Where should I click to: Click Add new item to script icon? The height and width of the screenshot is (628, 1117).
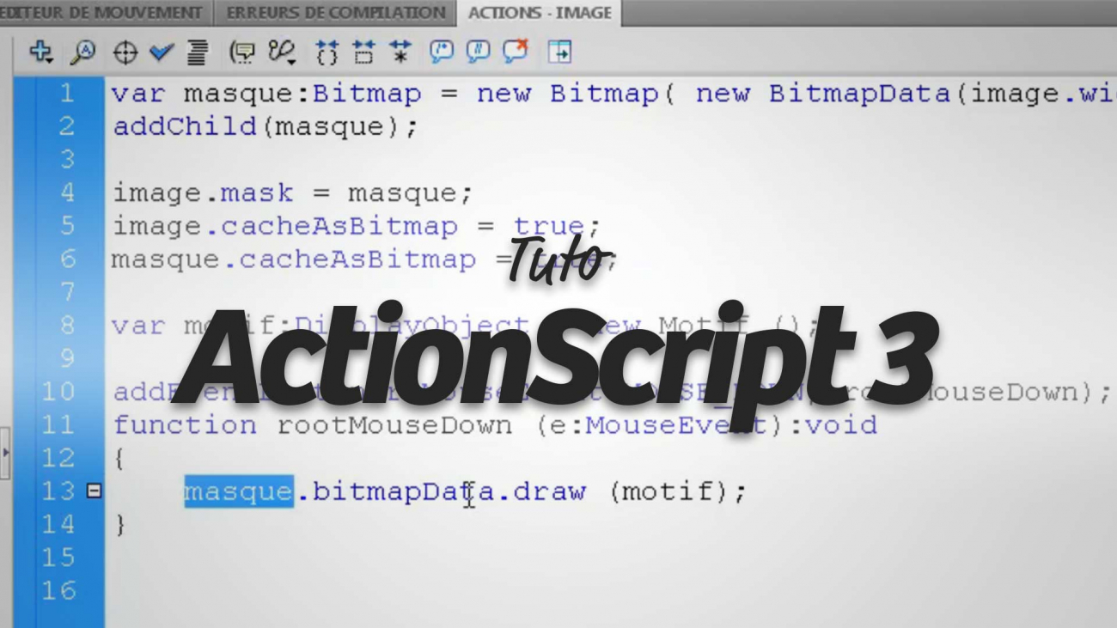click(x=40, y=53)
